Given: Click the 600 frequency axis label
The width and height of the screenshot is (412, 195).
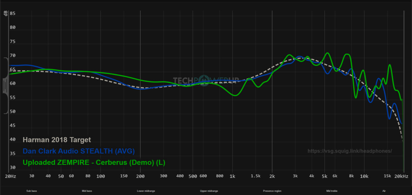Looking at the screenshot, I should point(203,176).
